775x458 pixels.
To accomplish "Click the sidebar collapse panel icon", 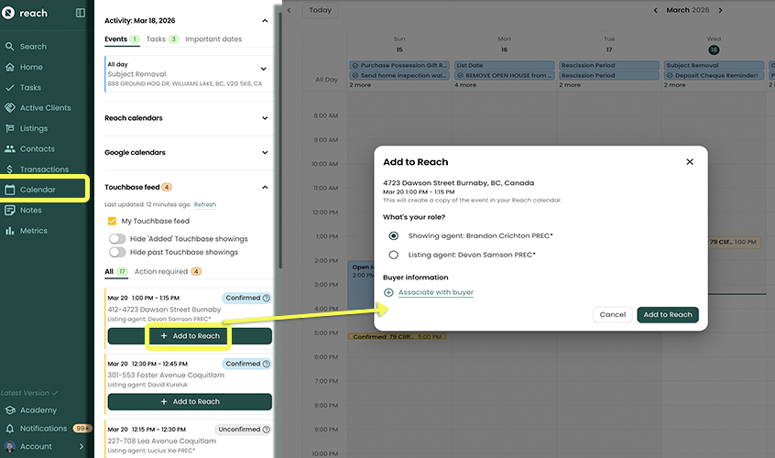I will coord(81,13).
